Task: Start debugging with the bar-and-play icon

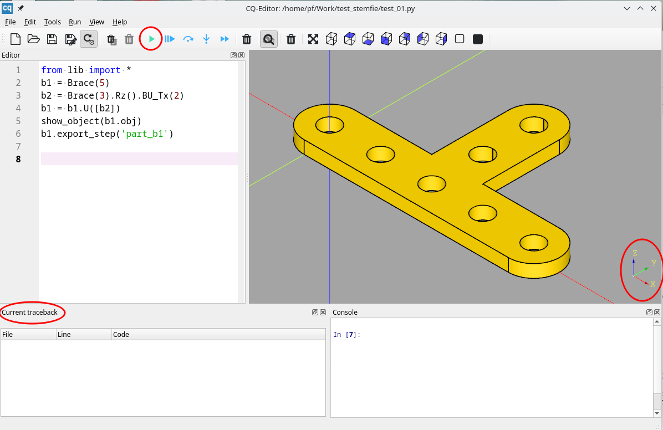Action: click(x=170, y=39)
